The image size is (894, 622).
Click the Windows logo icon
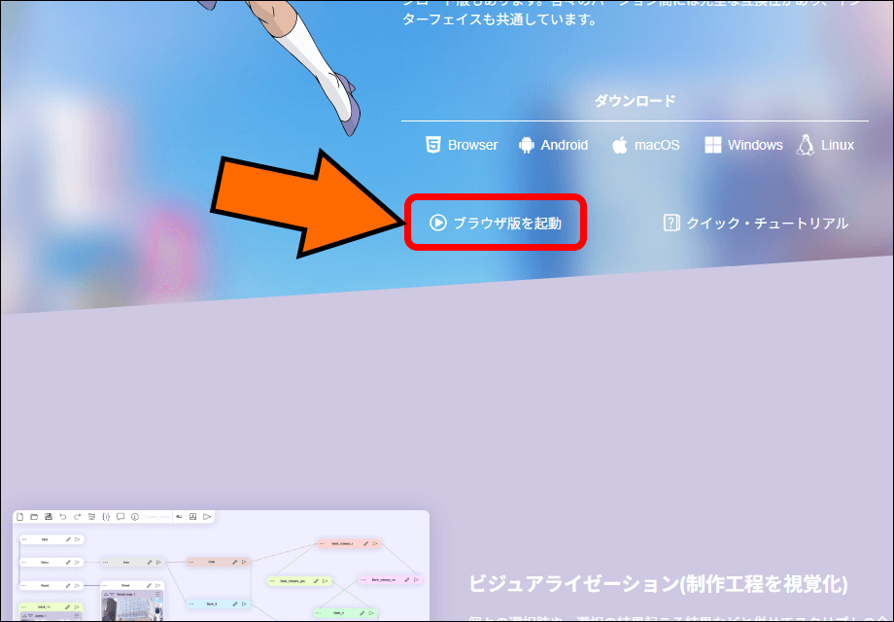click(712, 145)
